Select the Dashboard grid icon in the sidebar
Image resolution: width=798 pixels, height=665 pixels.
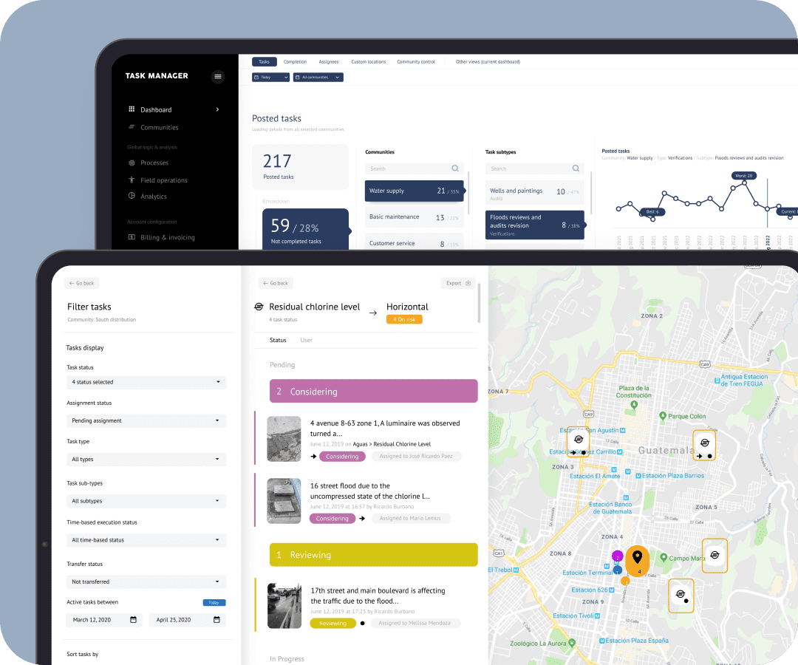click(x=132, y=109)
